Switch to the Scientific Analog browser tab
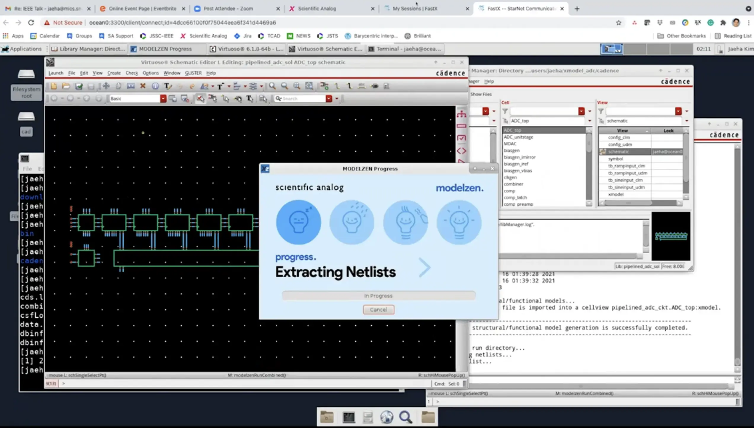Image resolution: width=754 pixels, height=428 pixels. [x=331, y=9]
